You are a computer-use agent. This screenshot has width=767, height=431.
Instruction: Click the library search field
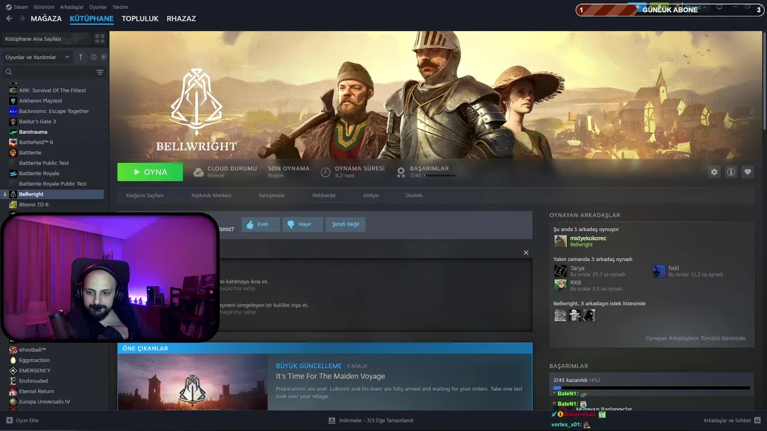tap(53, 72)
